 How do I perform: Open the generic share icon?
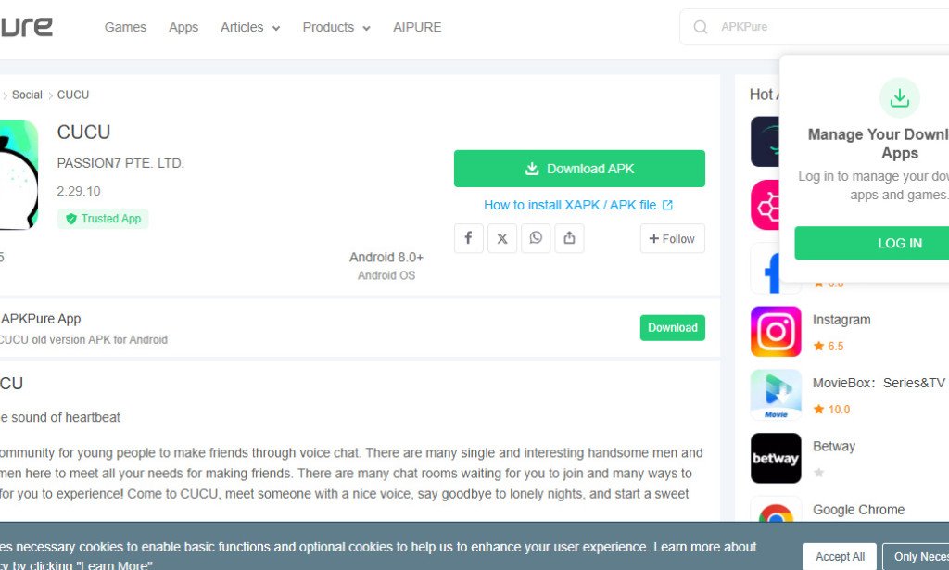coord(569,238)
